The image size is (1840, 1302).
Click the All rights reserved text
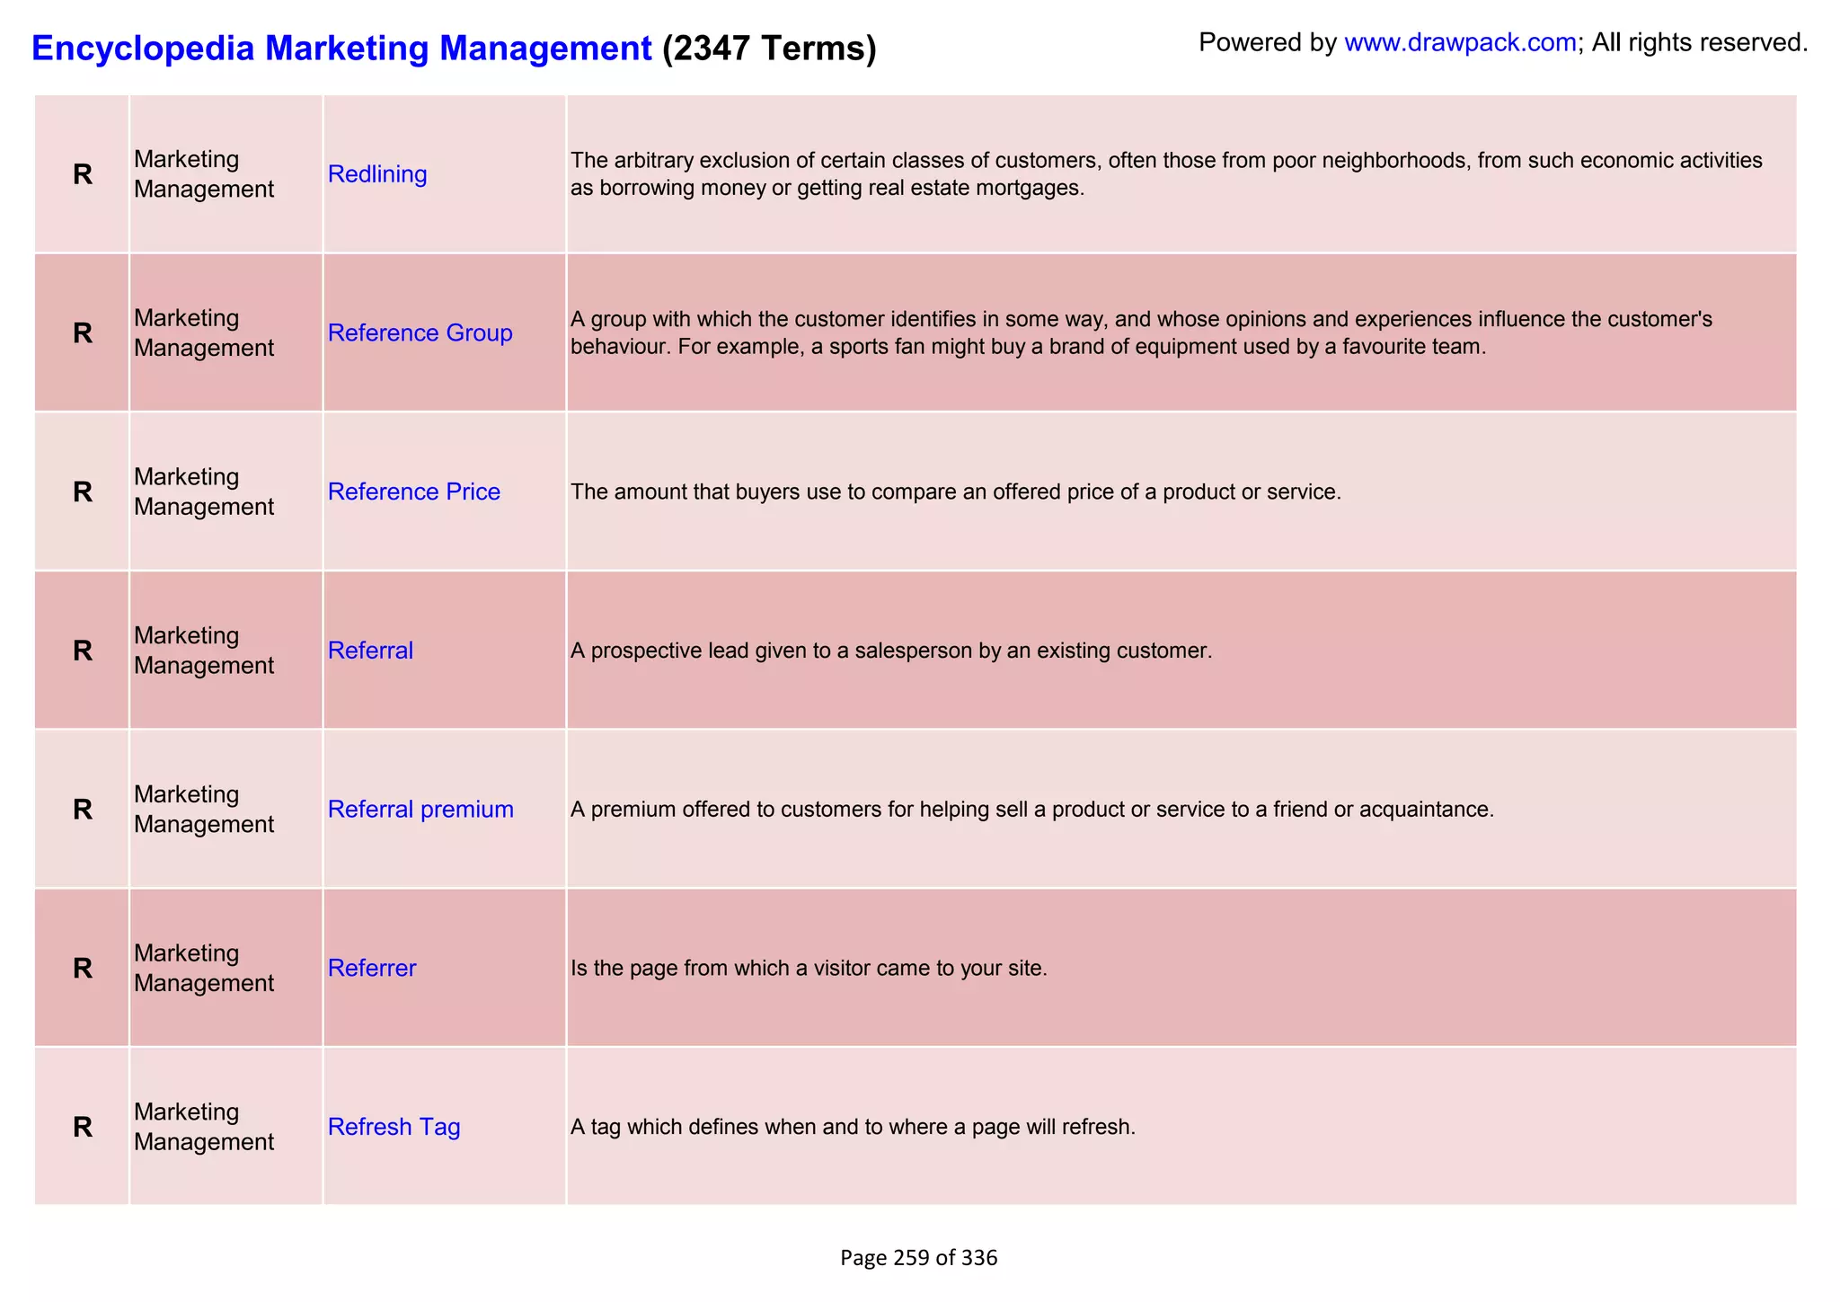(x=1700, y=42)
